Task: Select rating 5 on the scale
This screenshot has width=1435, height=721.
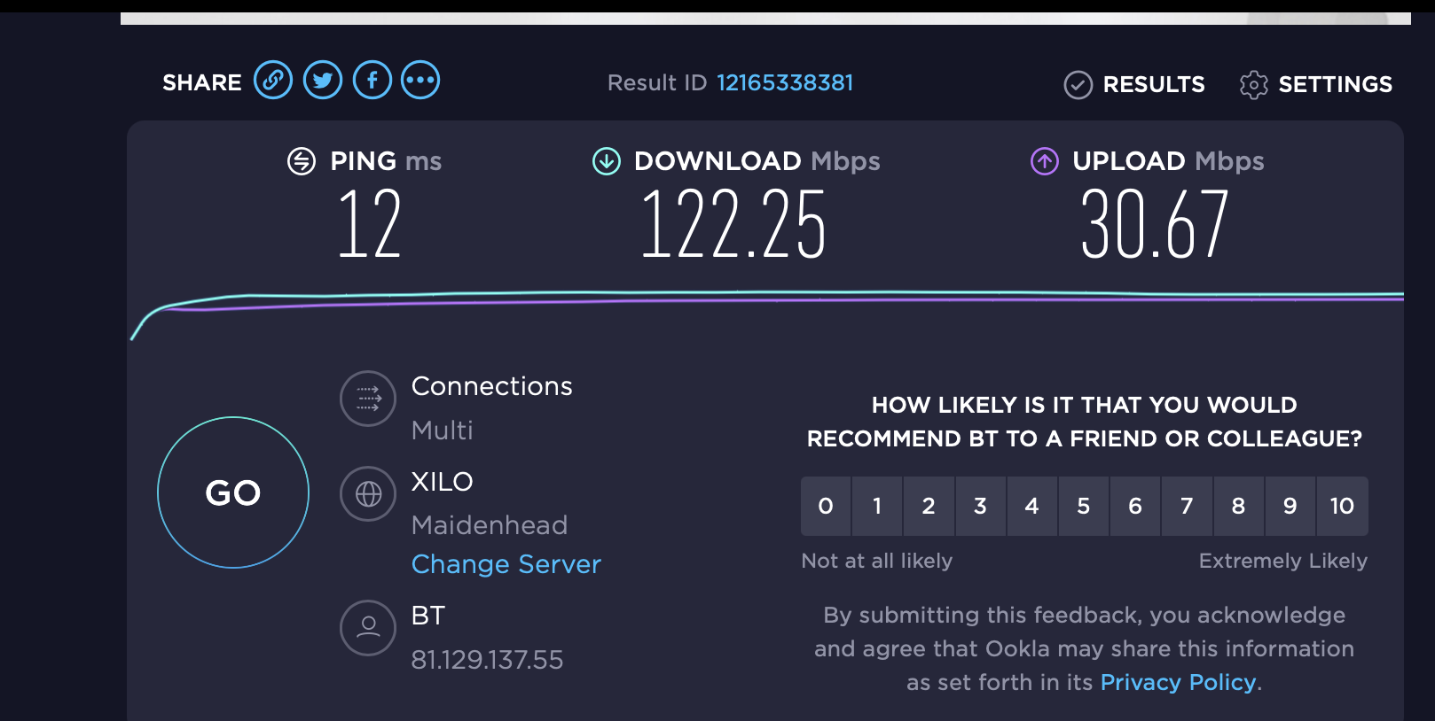Action: (1084, 506)
